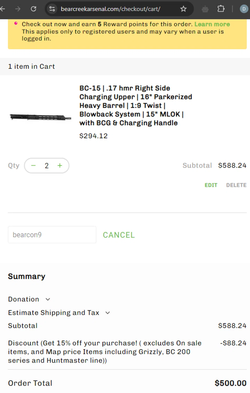This screenshot has height=393, width=250.
Task: Click the browser forward arrow
Action: coord(18,9)
